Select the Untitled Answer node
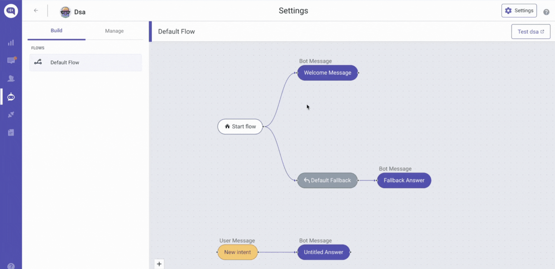Viewport: 555px width, 269px height. (323, 252)
